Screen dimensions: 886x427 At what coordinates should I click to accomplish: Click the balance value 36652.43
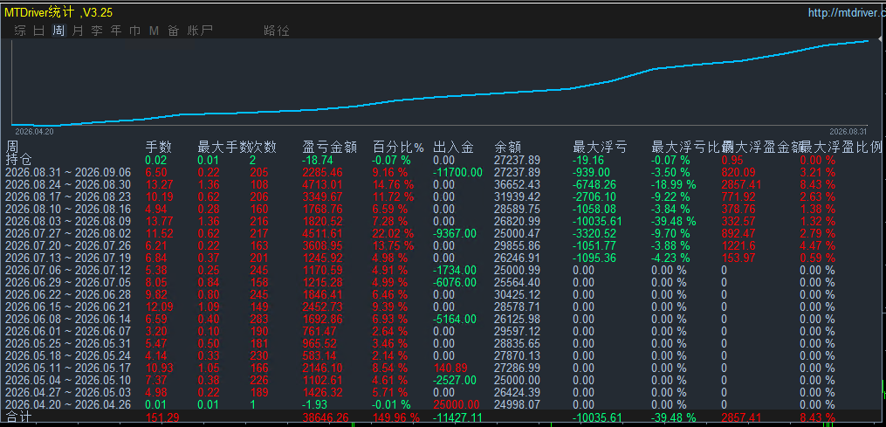pos(517,184)
